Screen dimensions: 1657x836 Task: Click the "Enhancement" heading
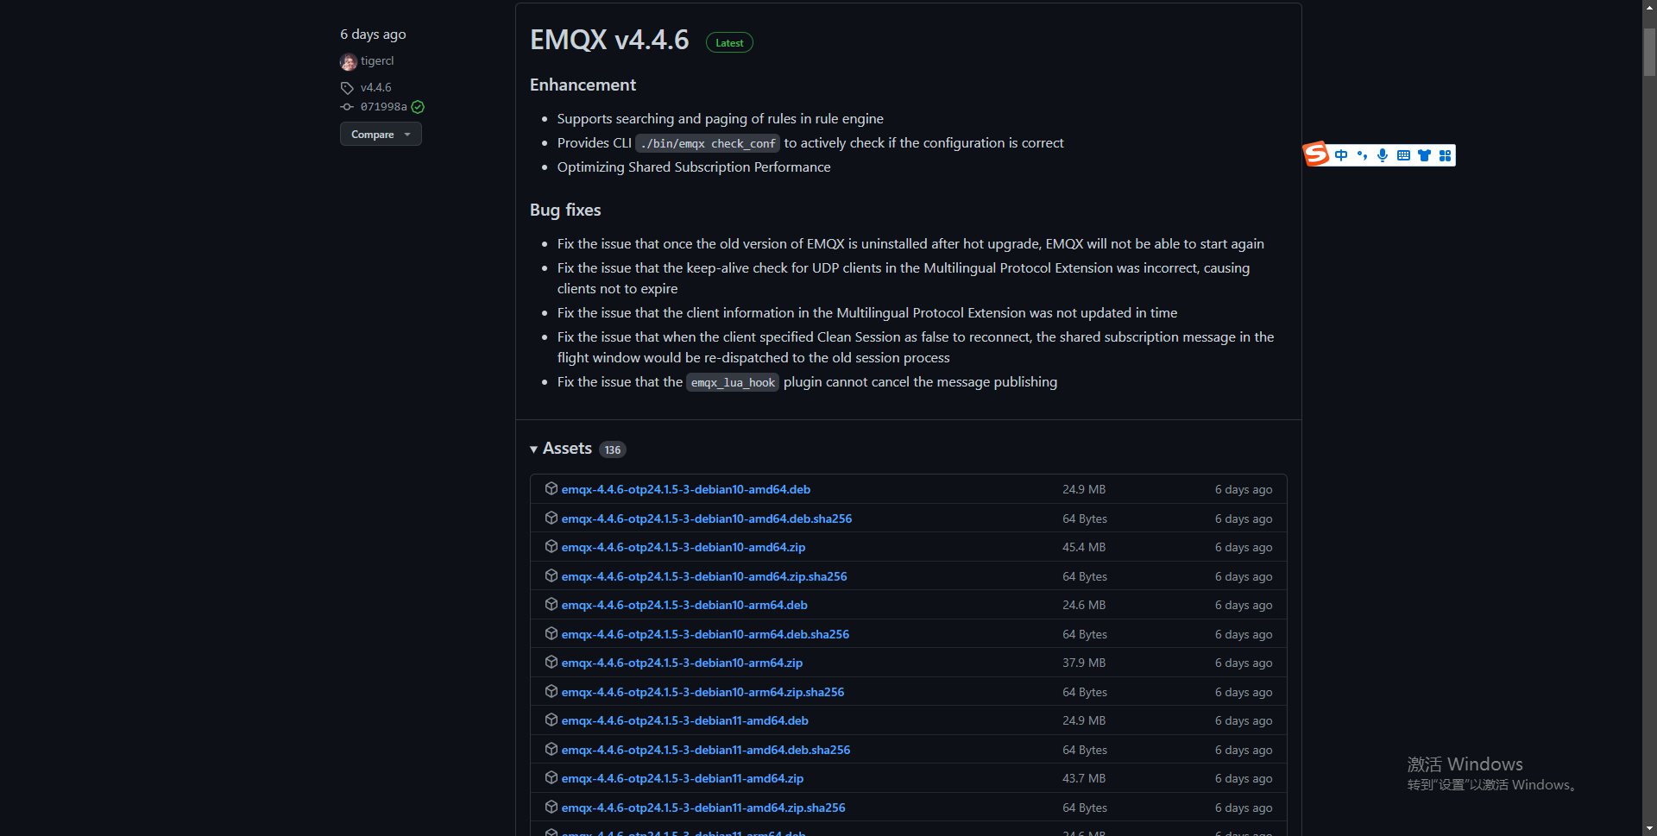pyautogui.click(x=583, y=85)
